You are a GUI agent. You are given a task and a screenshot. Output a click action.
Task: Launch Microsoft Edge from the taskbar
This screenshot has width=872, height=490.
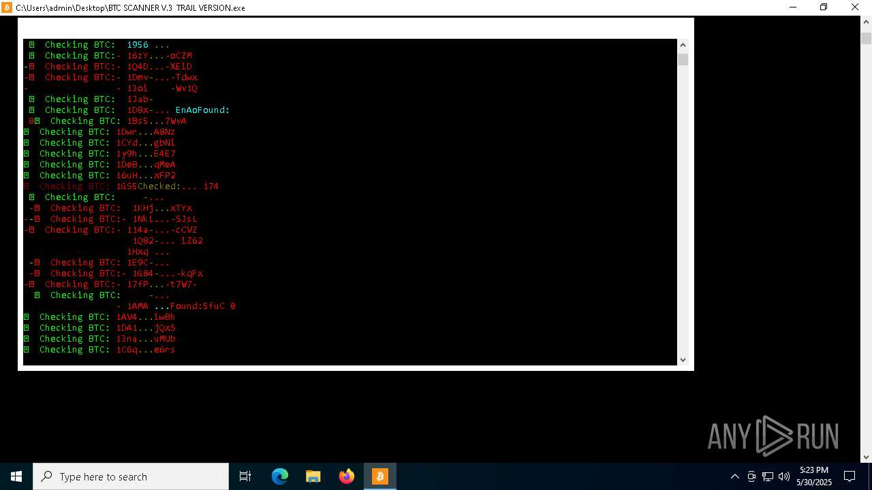[280, 476]
